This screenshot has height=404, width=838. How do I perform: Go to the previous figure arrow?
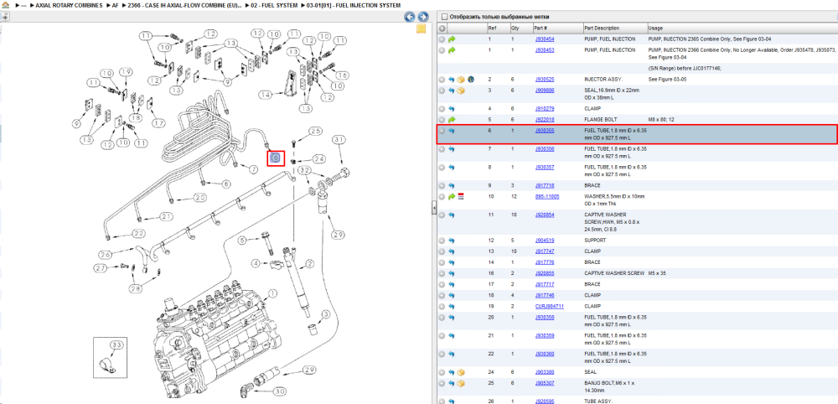410,17
